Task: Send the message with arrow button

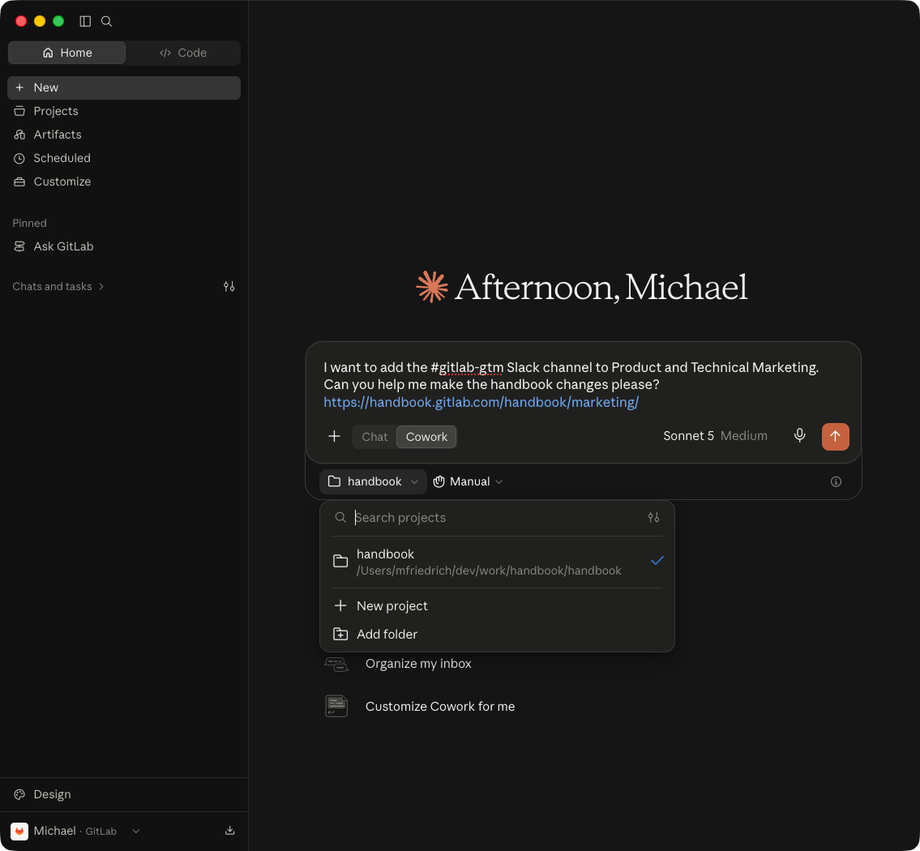Action: click(835, 436)
